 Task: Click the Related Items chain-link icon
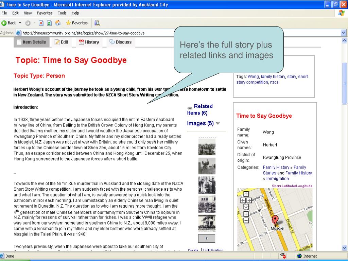[190, 108]
